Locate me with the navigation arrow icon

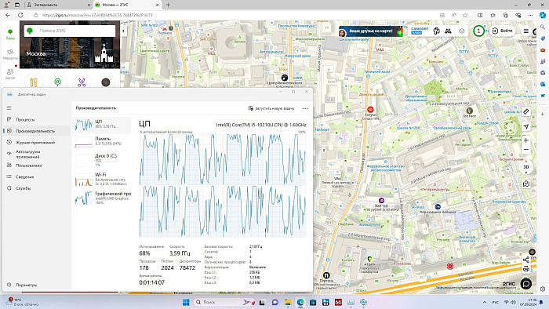coord(526,127)
